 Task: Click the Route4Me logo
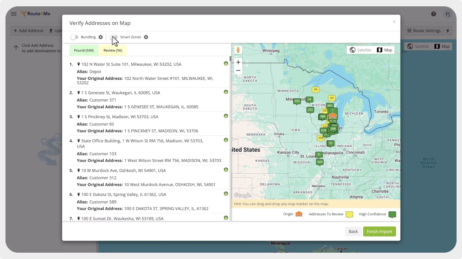coord(36,14)
